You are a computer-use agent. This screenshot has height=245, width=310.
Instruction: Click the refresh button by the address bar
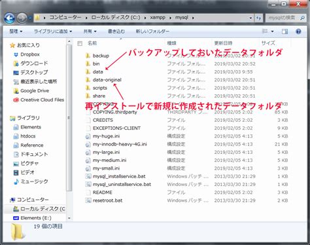pos(259,18)
